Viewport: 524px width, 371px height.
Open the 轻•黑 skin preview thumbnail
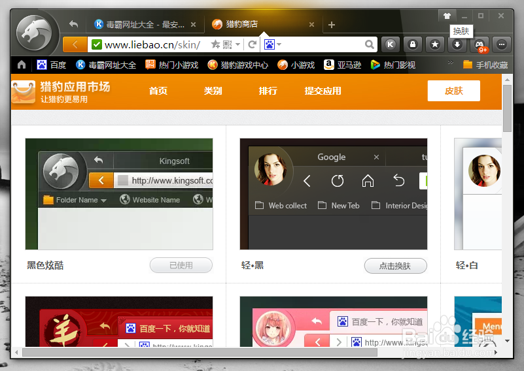coord(334,194)
